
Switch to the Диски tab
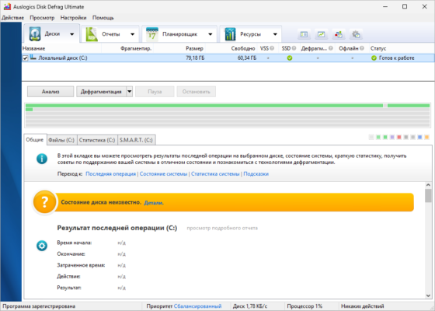51,33
